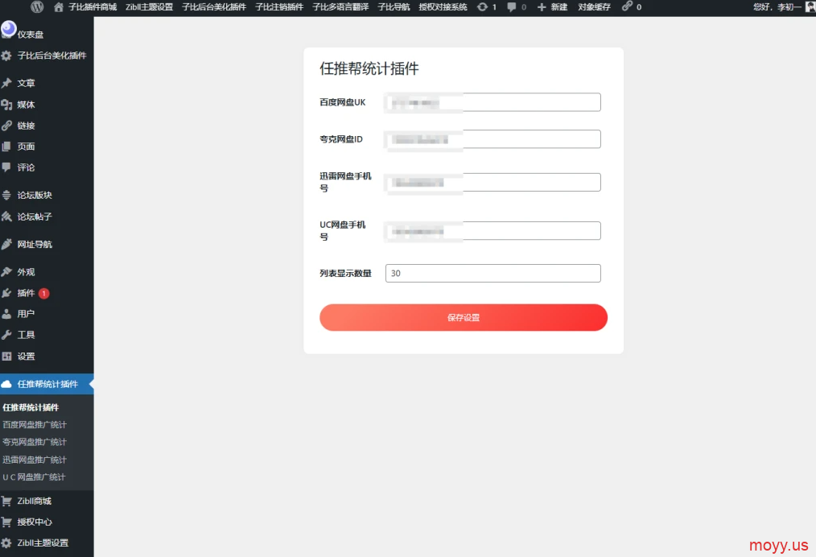Focus the 百度网盘UK input field

point(492,102)
